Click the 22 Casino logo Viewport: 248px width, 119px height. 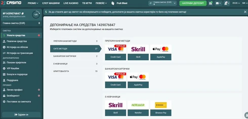[11, 3]
